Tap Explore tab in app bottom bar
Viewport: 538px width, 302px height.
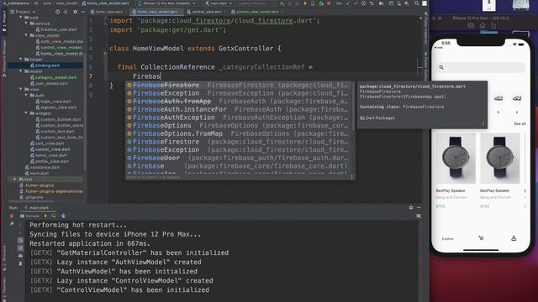(448, 238)
